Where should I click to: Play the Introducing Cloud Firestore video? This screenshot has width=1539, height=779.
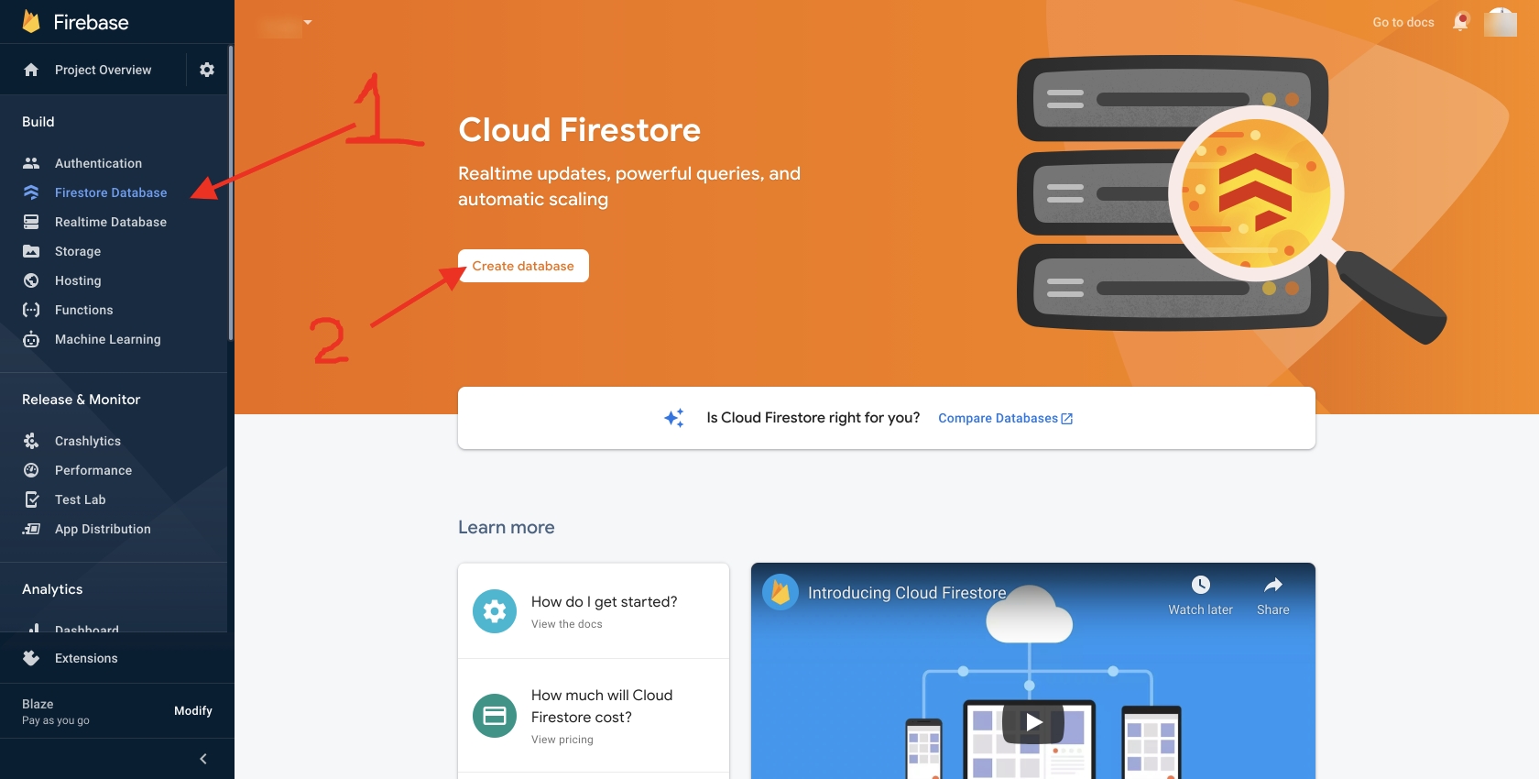click(1032, 722)
